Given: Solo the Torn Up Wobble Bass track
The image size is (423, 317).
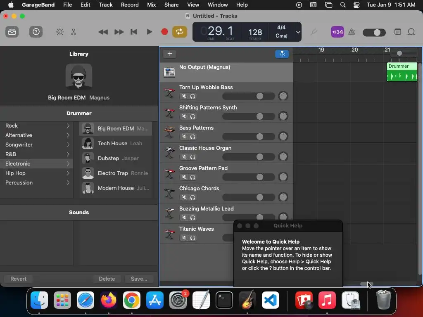Looking at the screenshot, I should click(x=192, y=96).
